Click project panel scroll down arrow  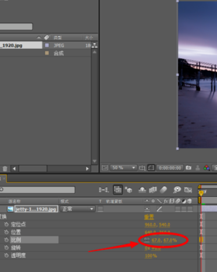pos(94,161)
